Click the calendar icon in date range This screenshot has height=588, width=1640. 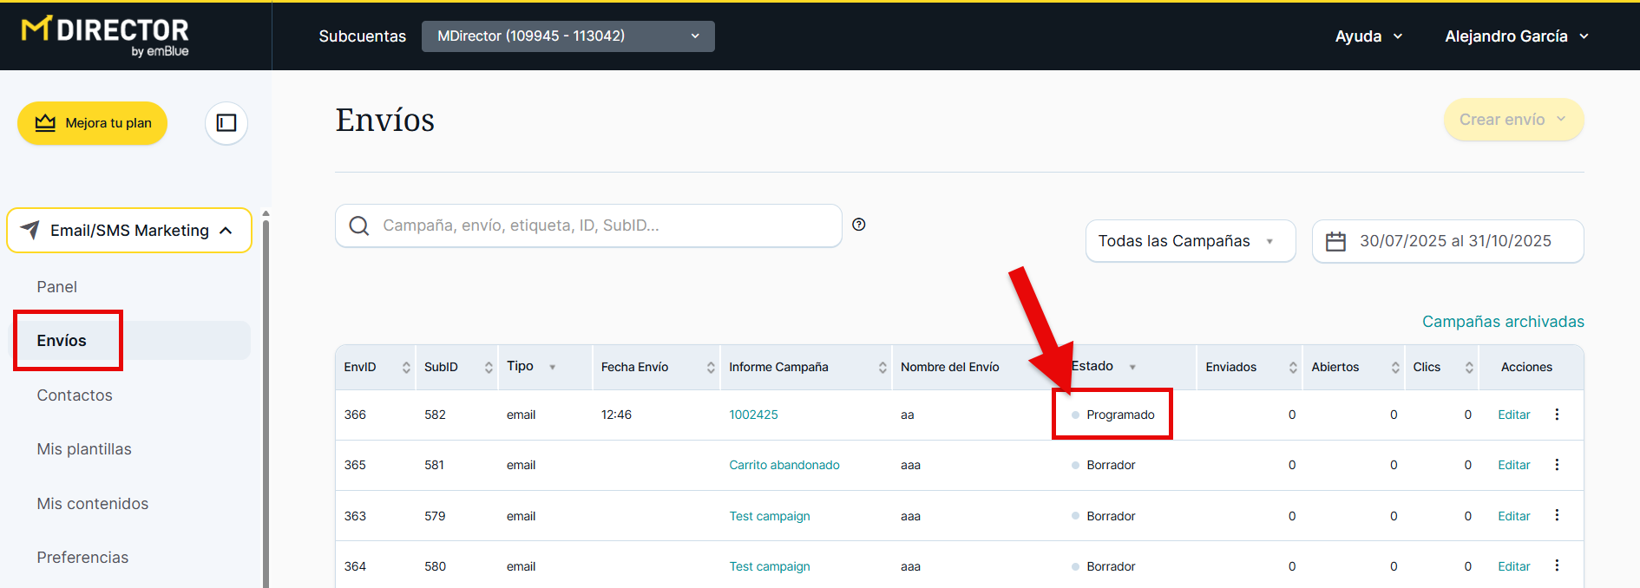tap(1335, 241)
